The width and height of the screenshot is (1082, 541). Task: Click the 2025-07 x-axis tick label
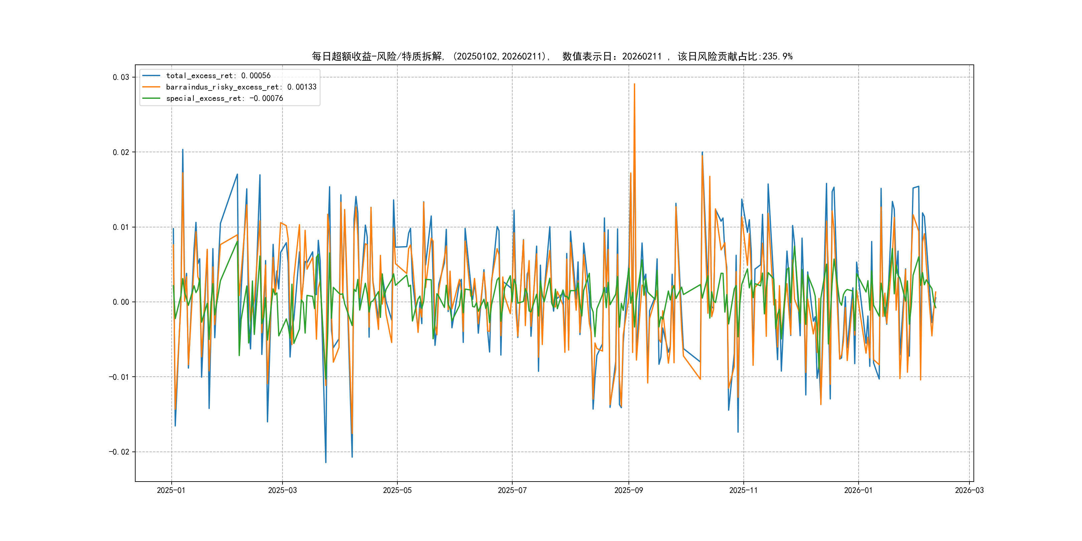tap(512, 490)
